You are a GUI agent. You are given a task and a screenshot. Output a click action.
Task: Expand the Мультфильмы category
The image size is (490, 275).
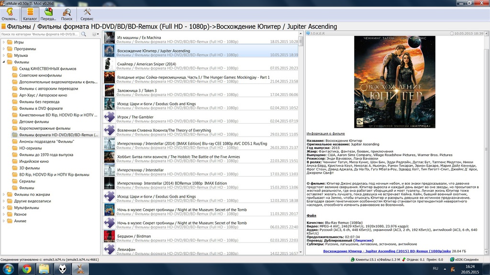(x=4, y=208)
